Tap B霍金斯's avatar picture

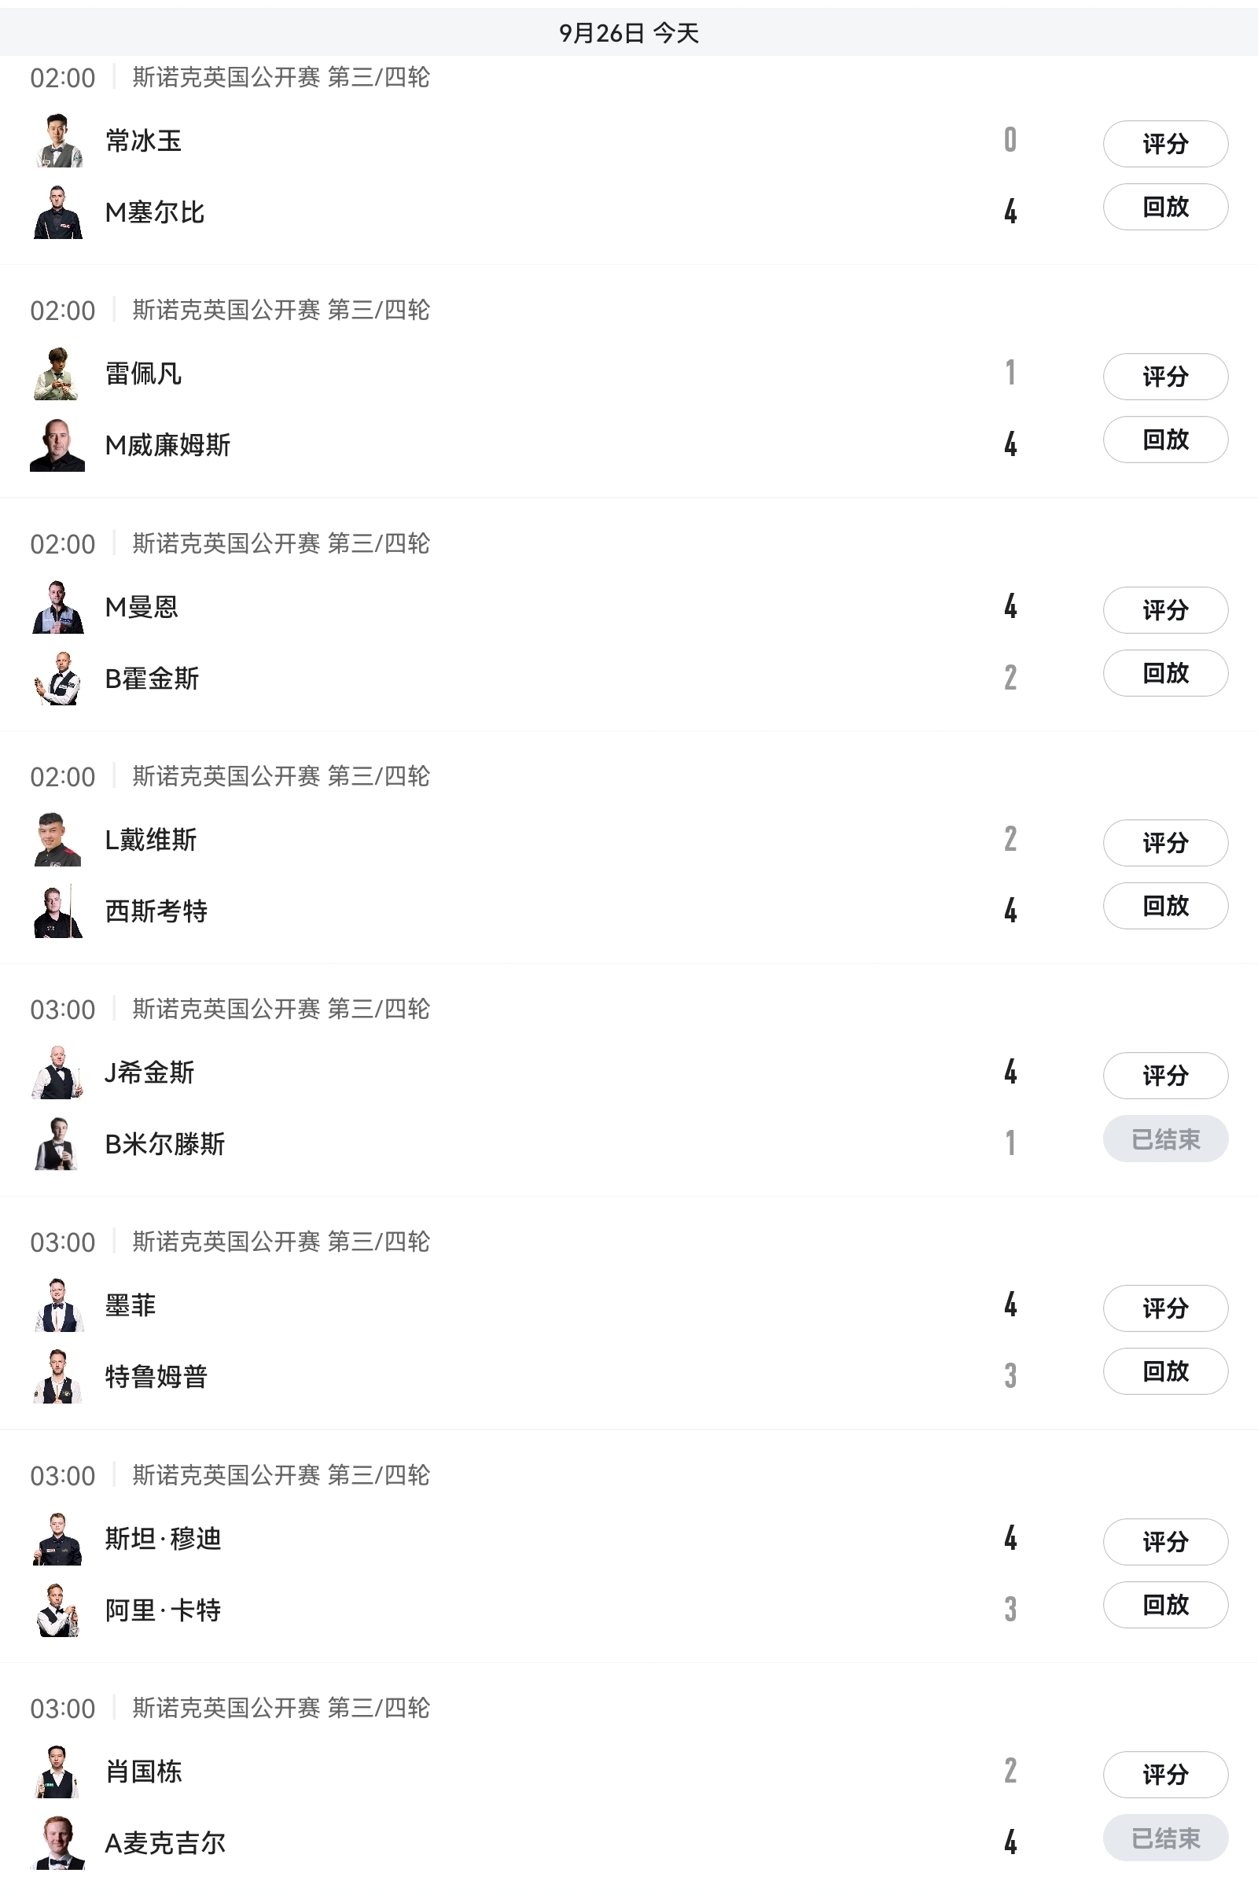click(57, 679)
